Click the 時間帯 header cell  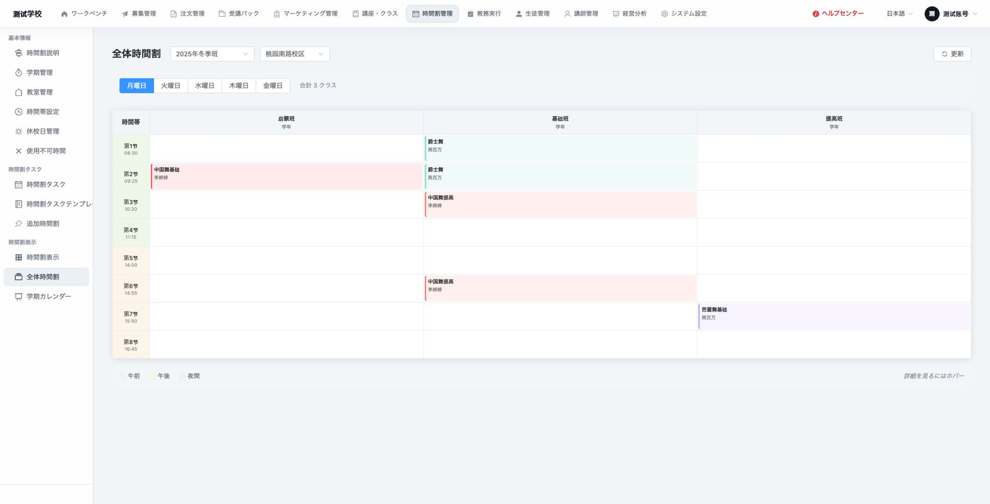131,122
